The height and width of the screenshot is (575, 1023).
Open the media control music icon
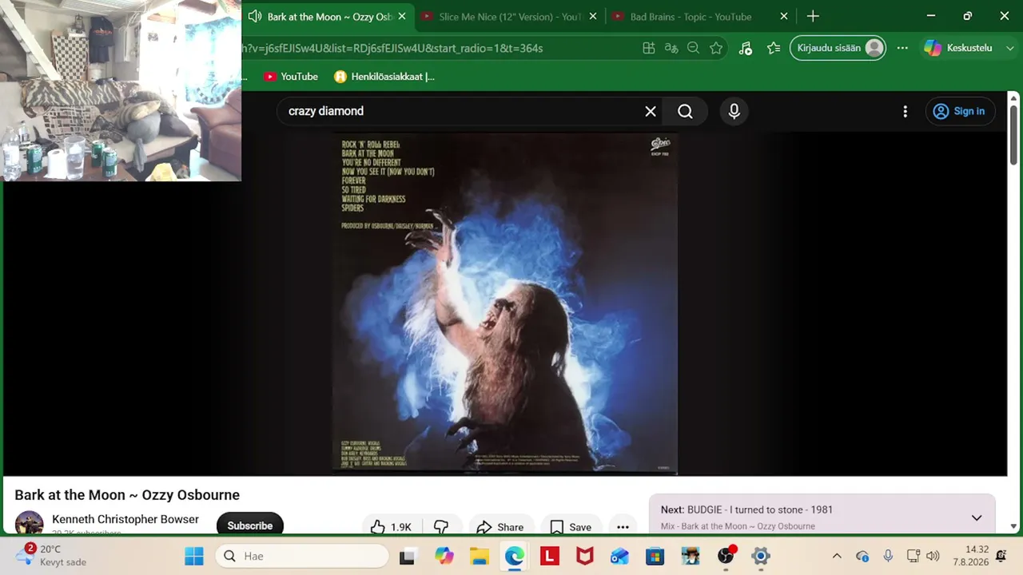[x=745, y=48]
